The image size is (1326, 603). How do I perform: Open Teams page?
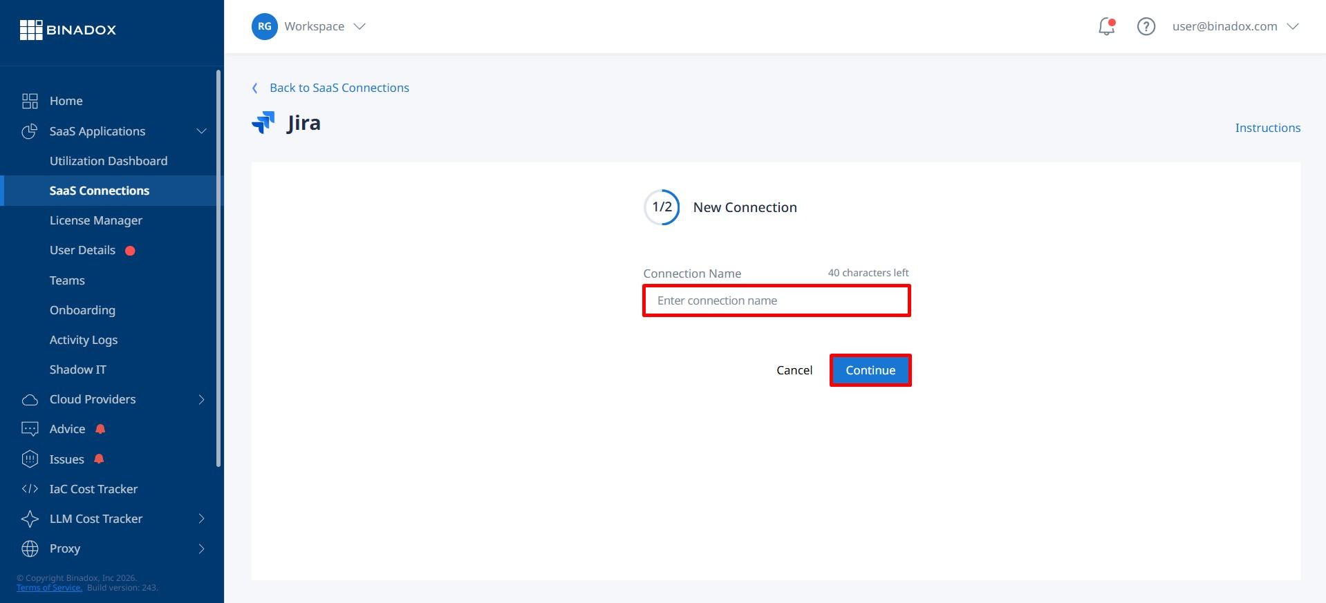67,280
